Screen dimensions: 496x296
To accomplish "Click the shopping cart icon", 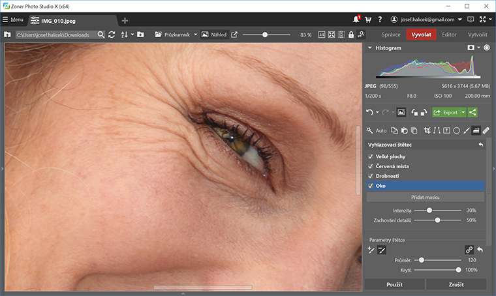I will 368,20.
